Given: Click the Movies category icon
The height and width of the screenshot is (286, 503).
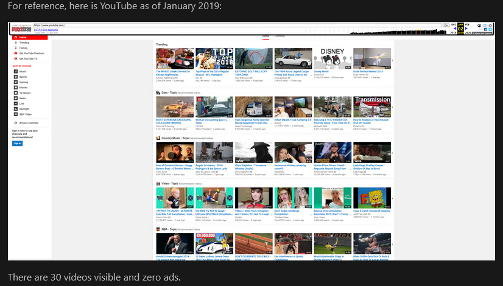Looking at the screenshot, I should (x=16, y=88).
